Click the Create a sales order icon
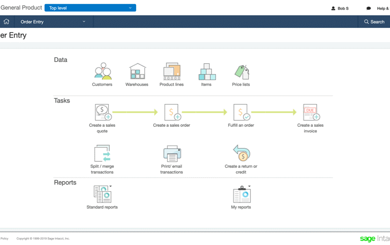The height and width of the screenshot is (245, 390). coord(172,112)
